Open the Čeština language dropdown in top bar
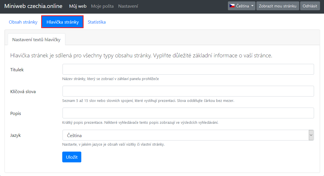This screenshot has height=176, width=324. (242, 6)
